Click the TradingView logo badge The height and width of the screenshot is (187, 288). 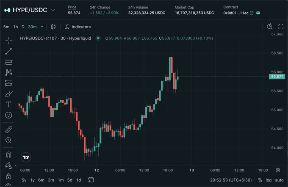point(26,157)
